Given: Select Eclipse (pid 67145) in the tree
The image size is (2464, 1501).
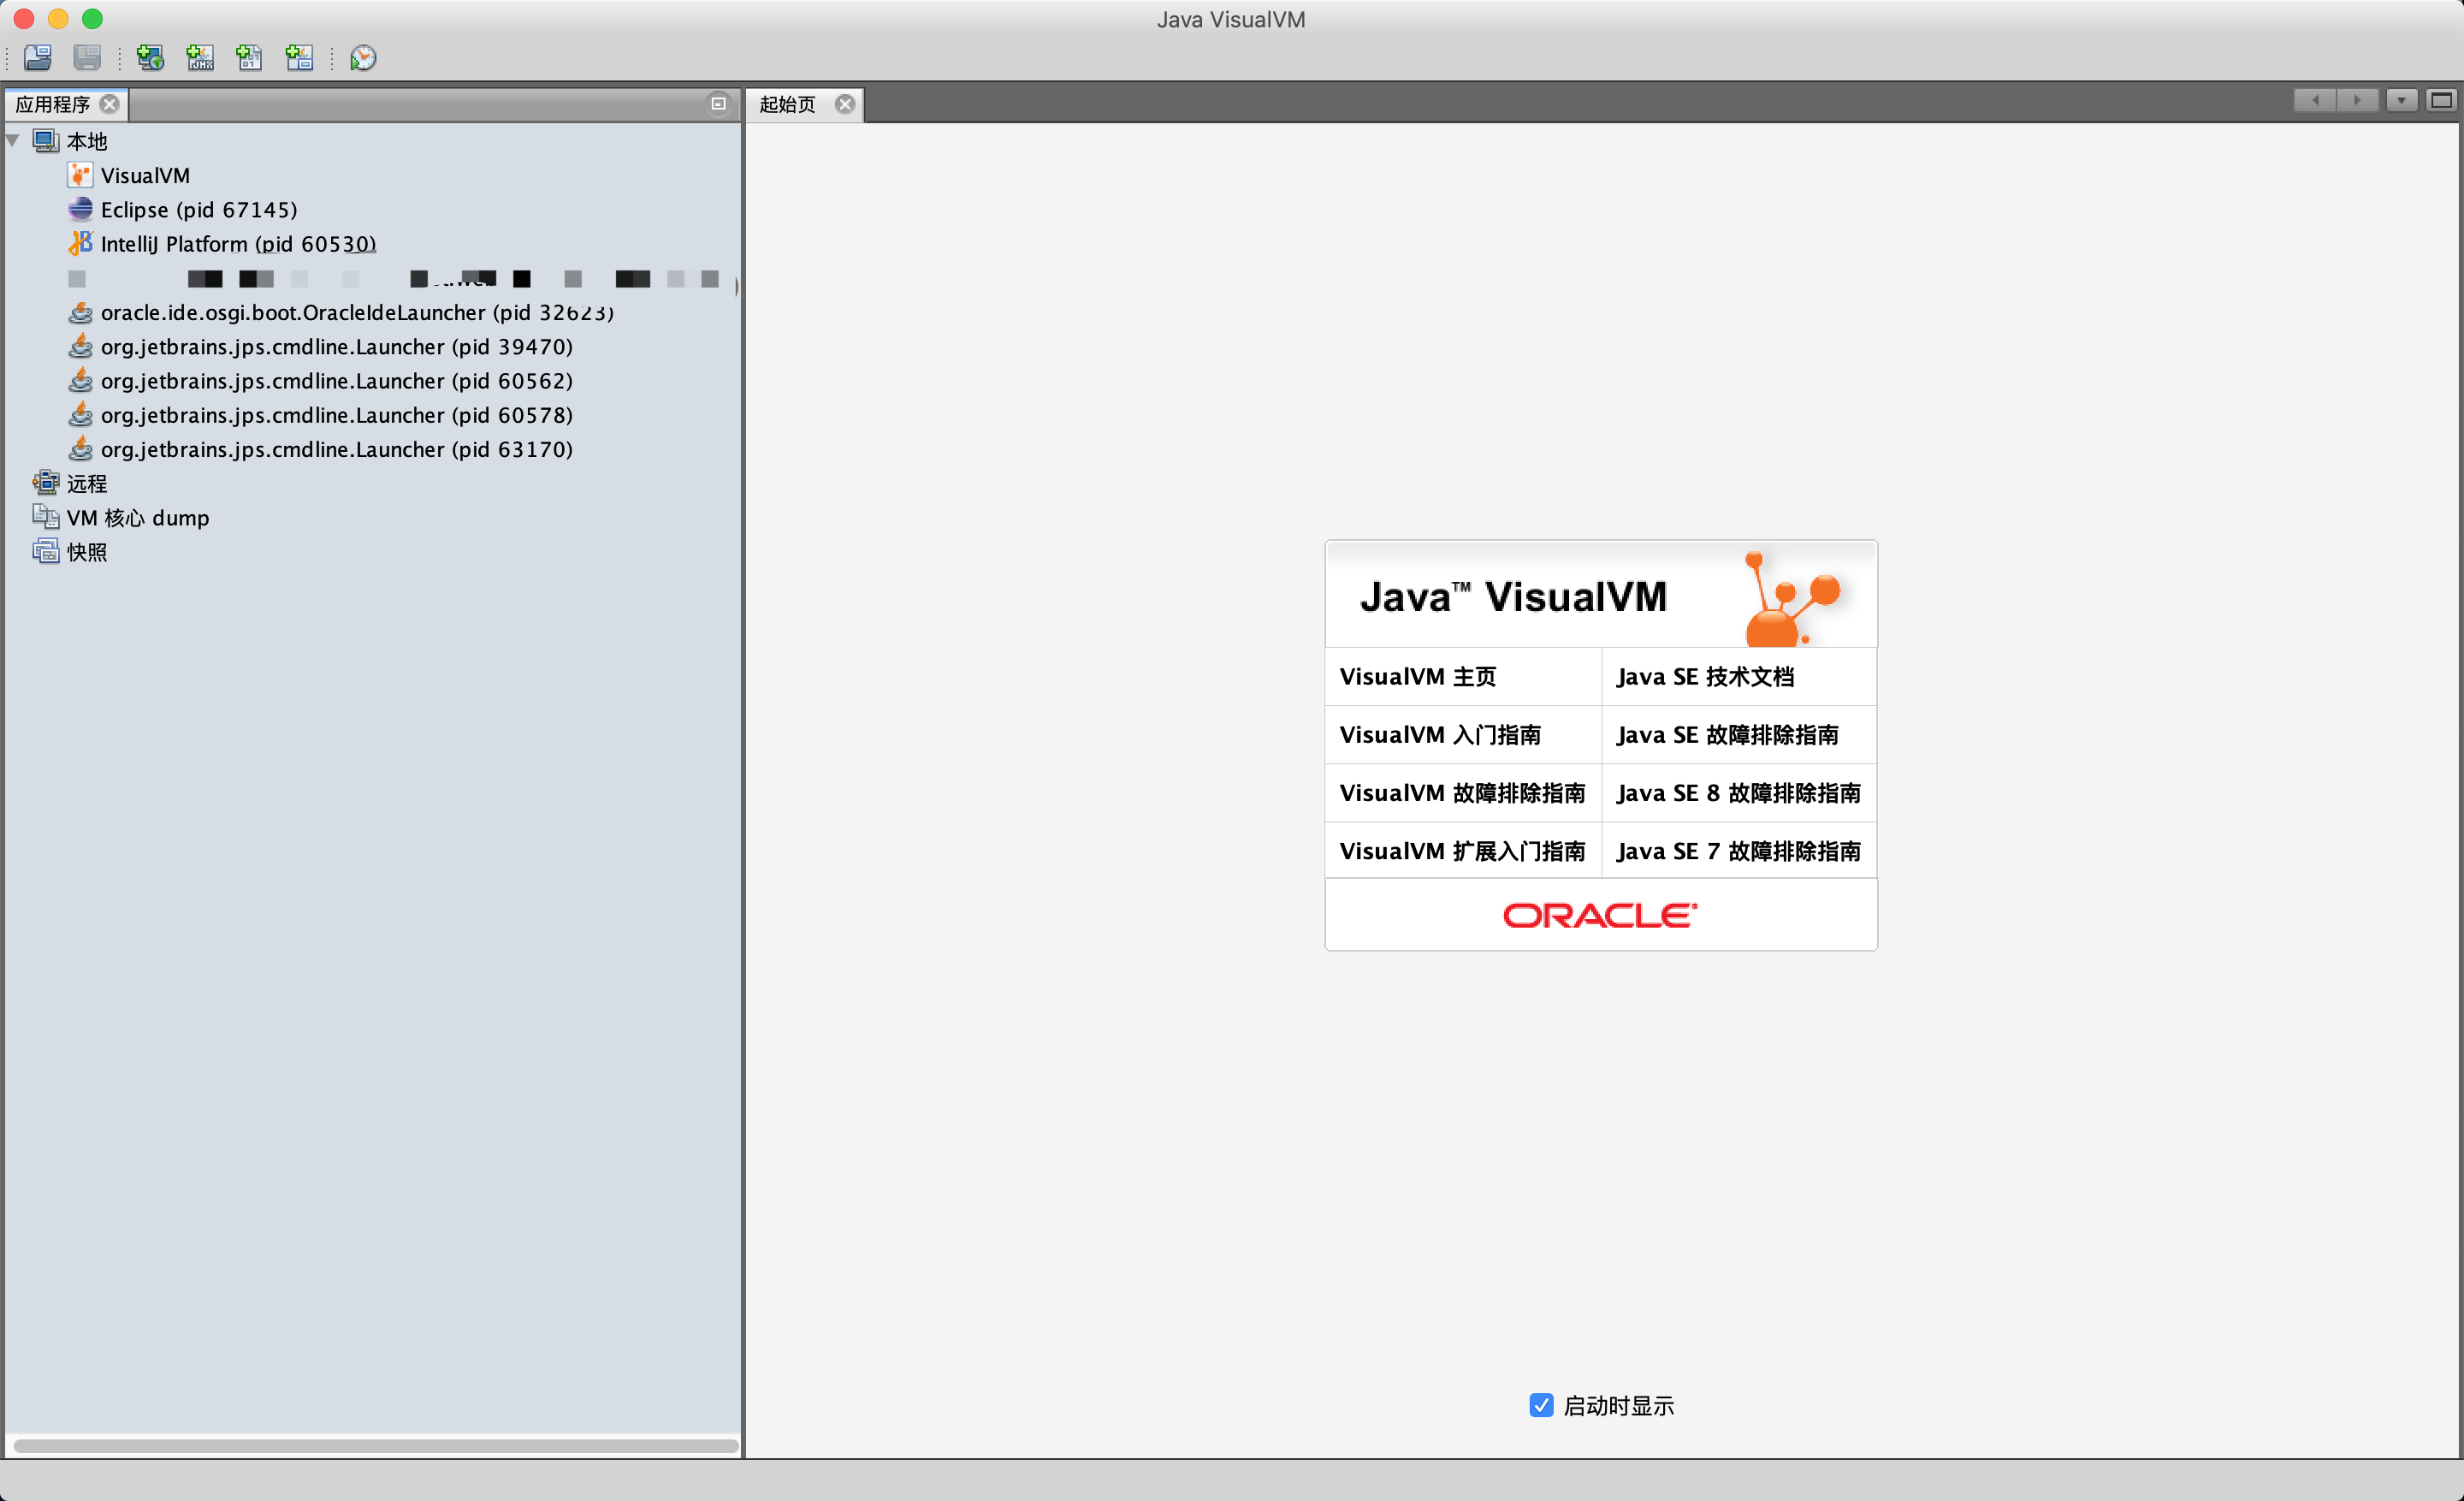Looking at the screenshot, I should click(199, 210).
